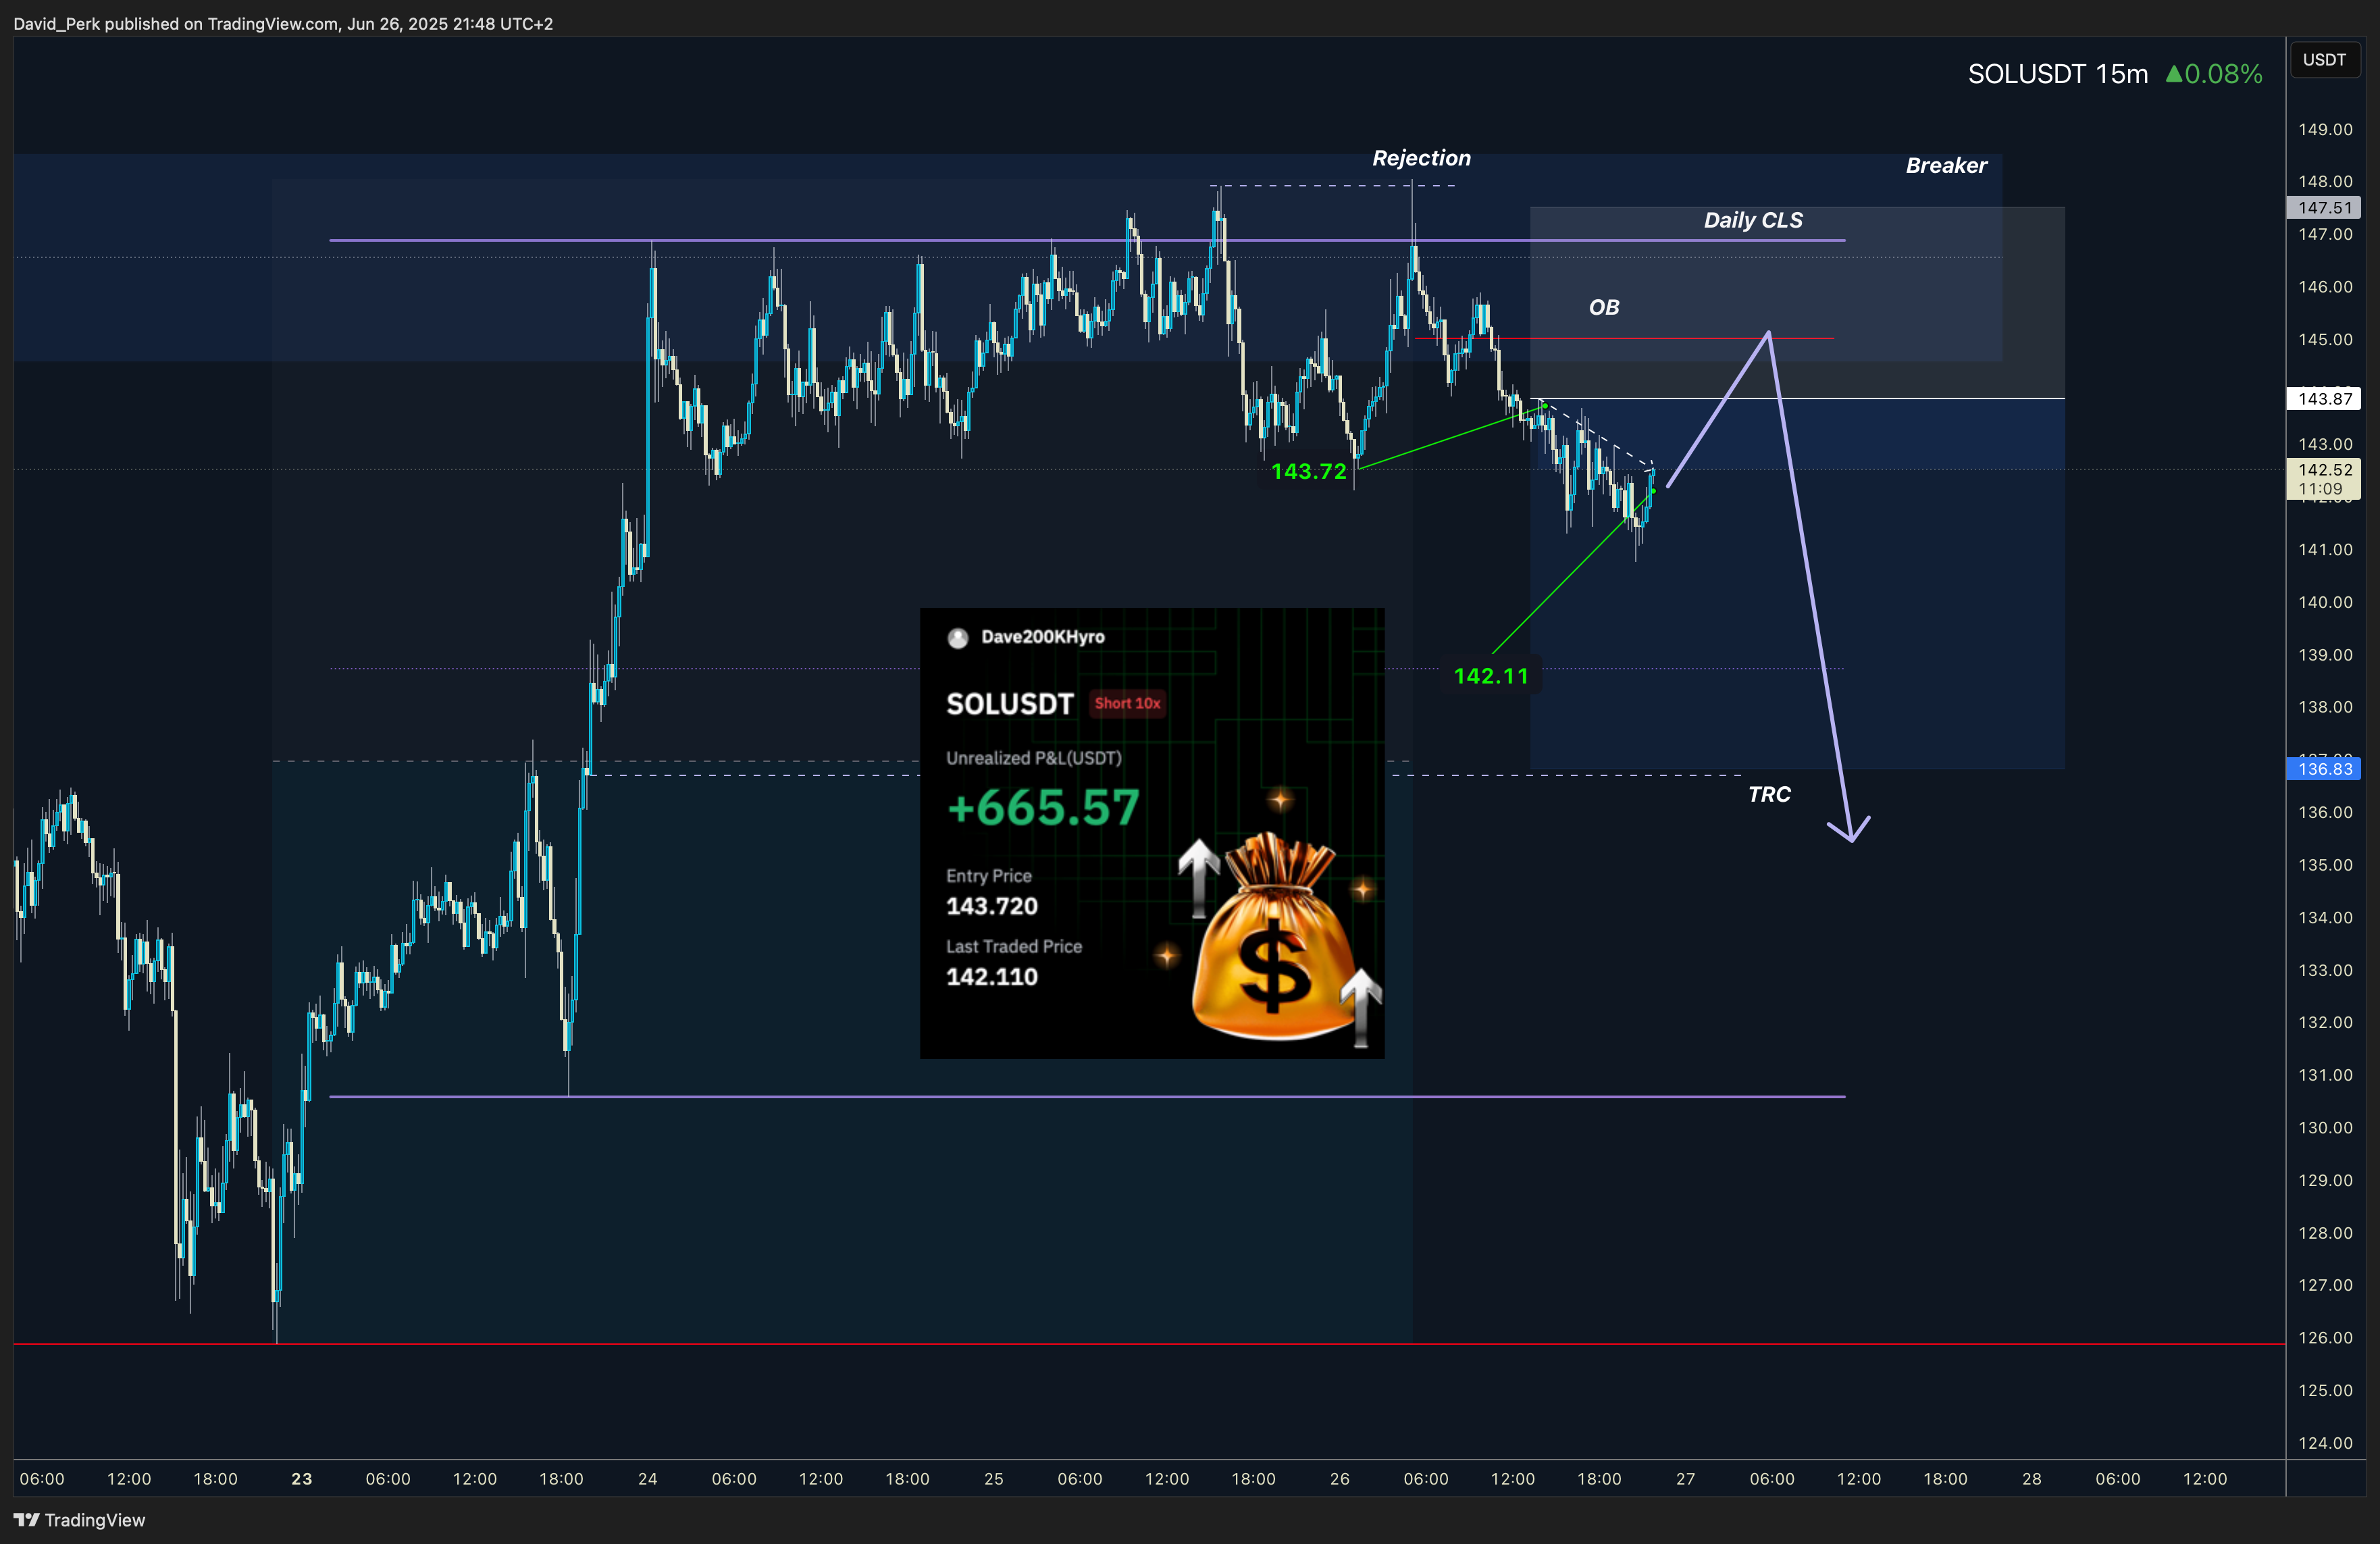
Task: Click the TRC annotation label
Action: [1769, 795]
